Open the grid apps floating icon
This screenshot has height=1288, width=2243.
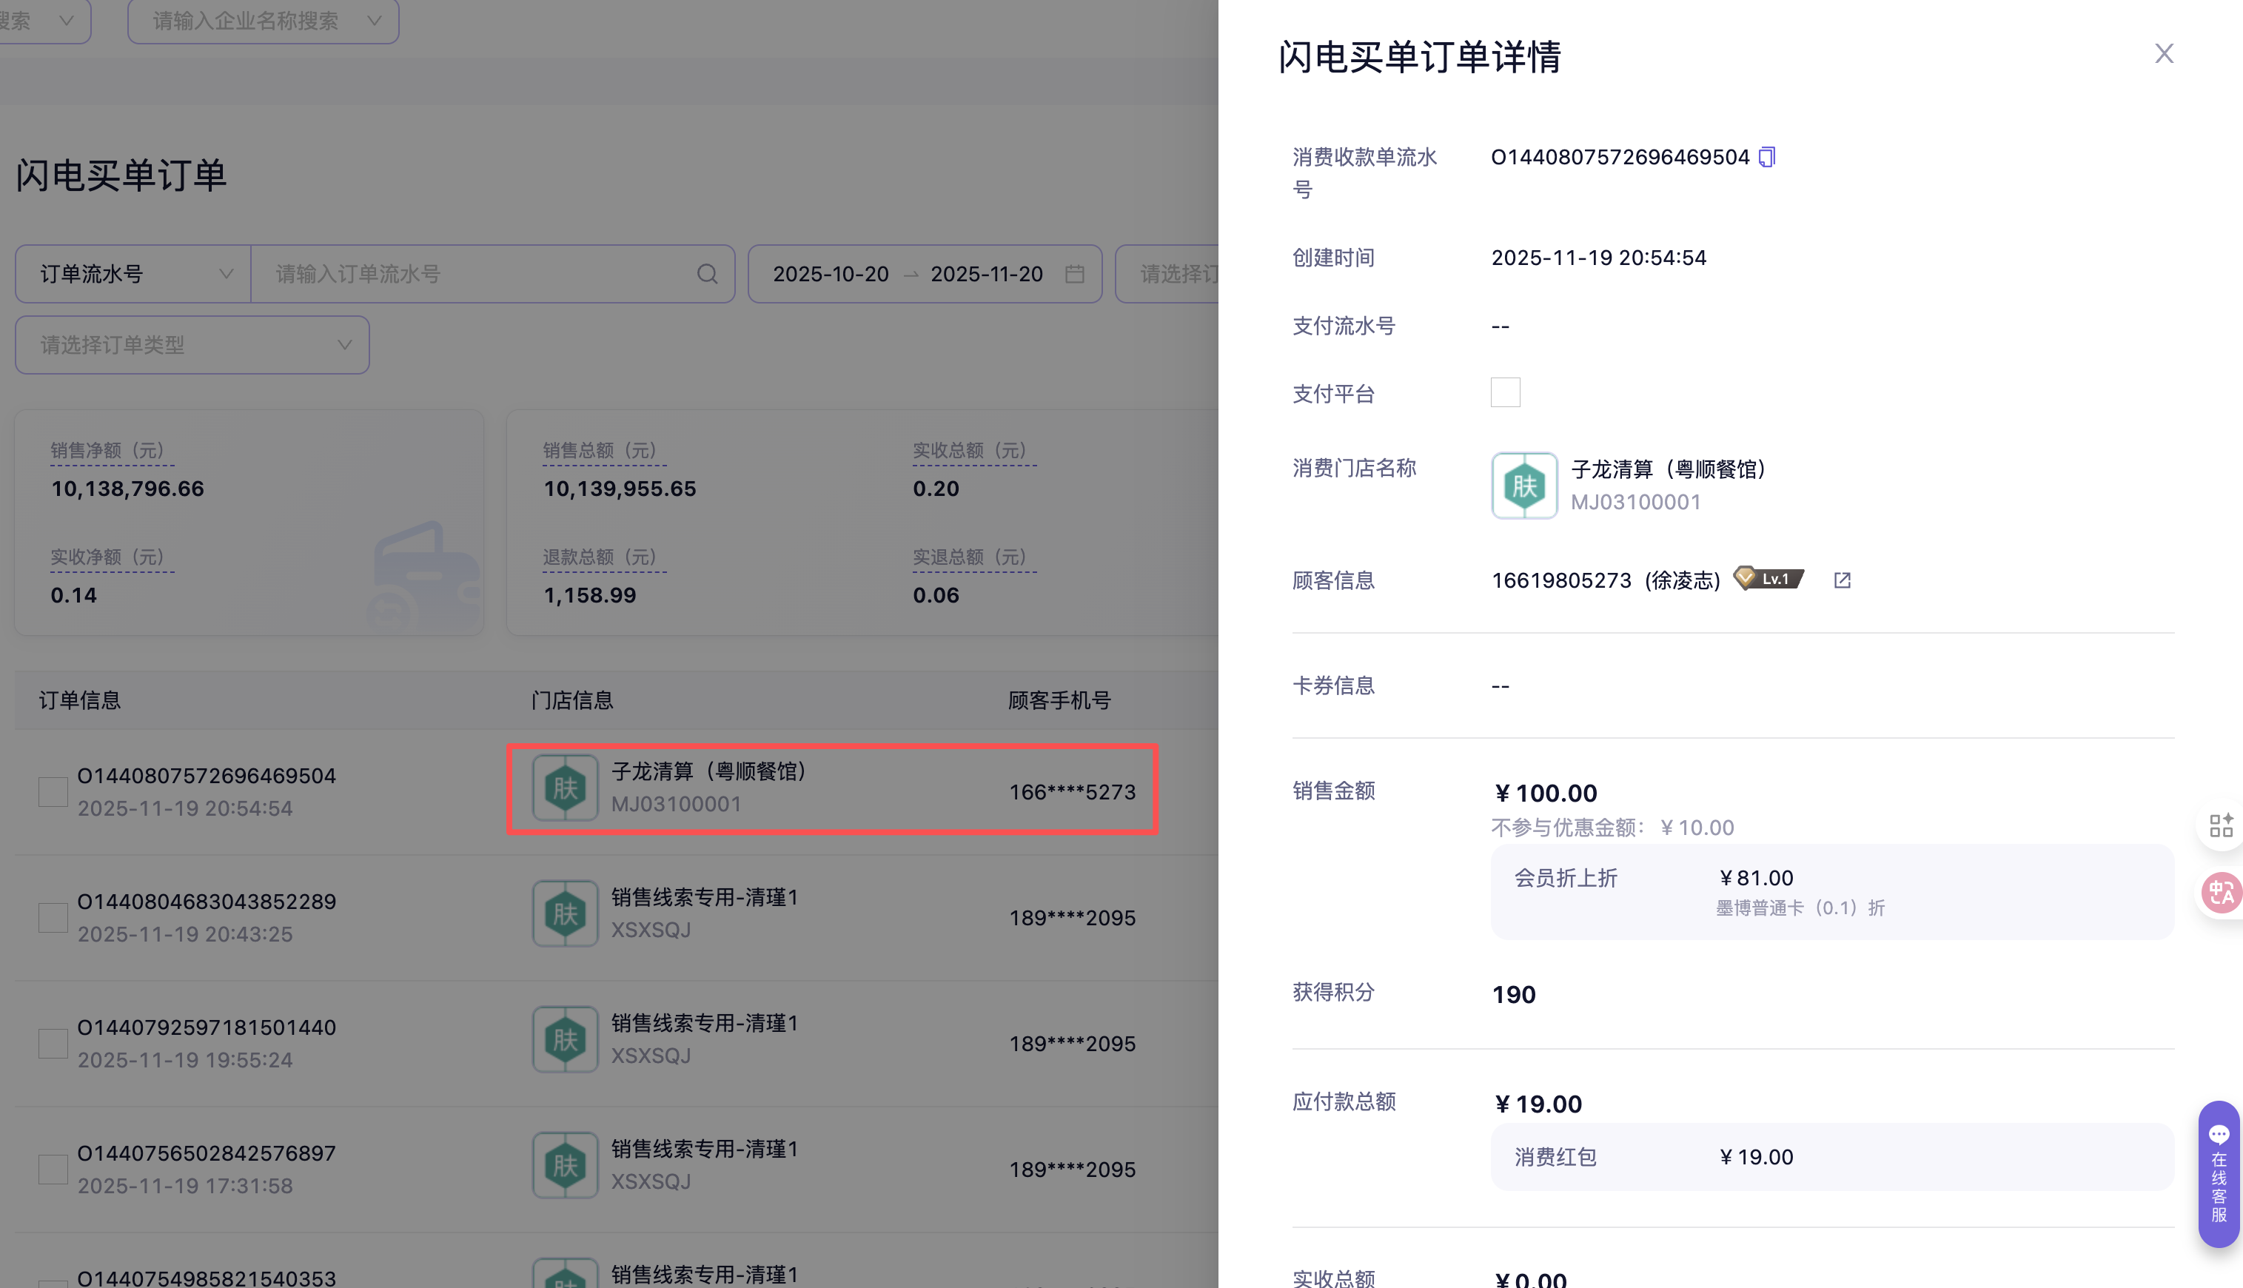tap(2221, 825)
